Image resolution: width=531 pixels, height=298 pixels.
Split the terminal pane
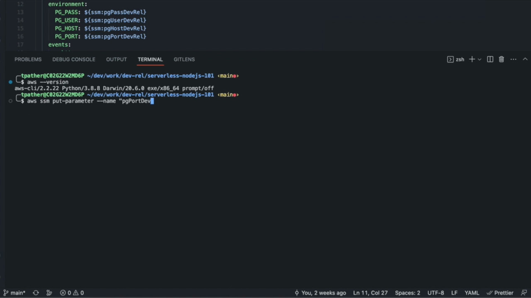click(490, 59)
